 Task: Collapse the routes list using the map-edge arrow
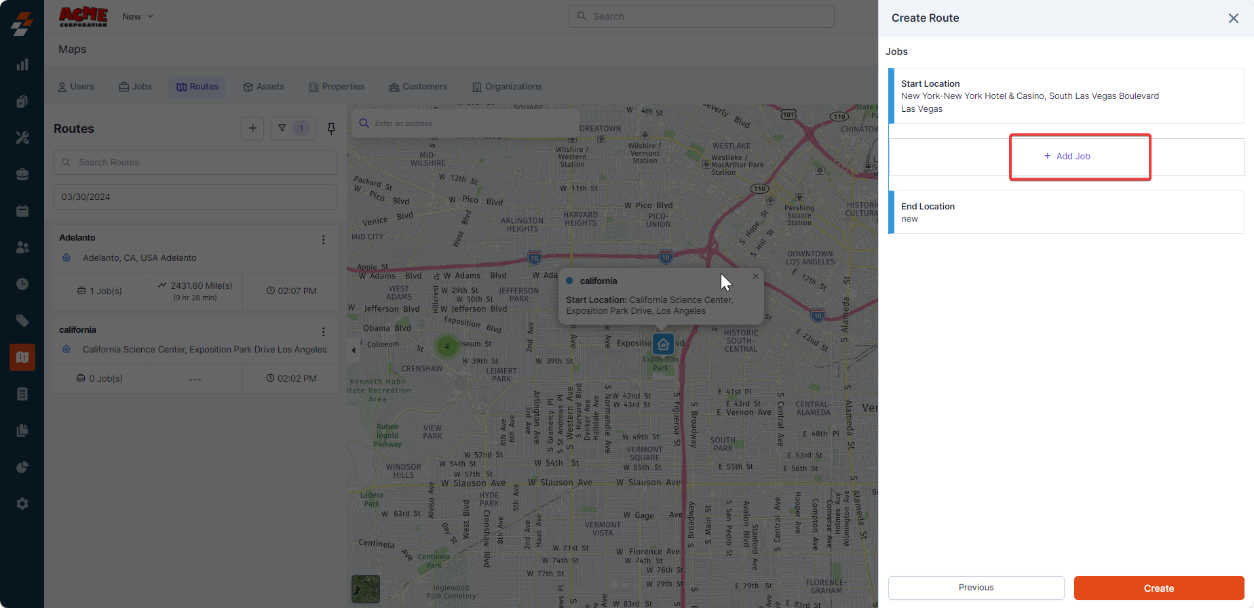(x=354, y=350)
